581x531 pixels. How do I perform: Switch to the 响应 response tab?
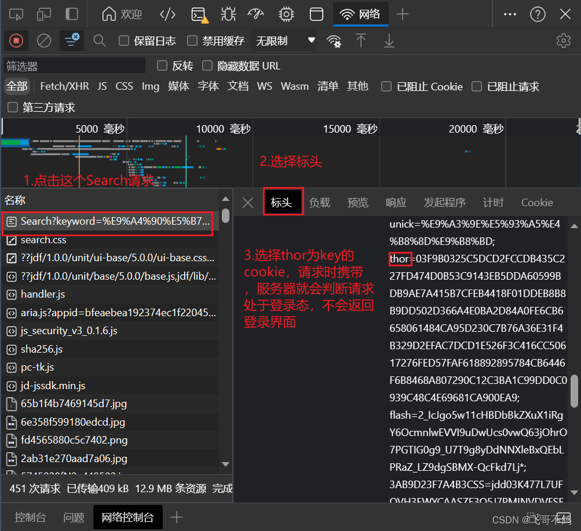point(396,203)
